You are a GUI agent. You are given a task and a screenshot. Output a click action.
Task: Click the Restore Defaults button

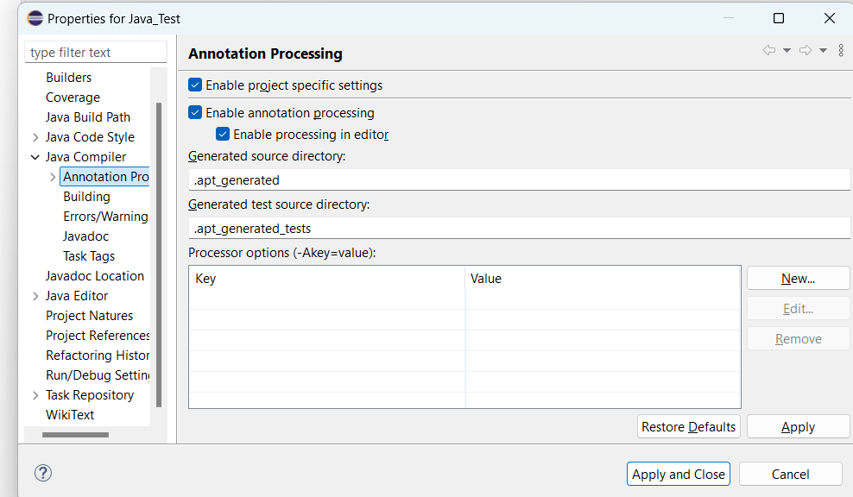[x=688, y=426]
